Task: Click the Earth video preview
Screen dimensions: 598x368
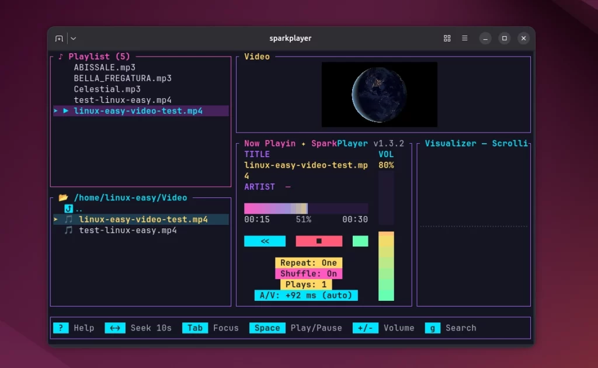Action: [x=380, y=95]
